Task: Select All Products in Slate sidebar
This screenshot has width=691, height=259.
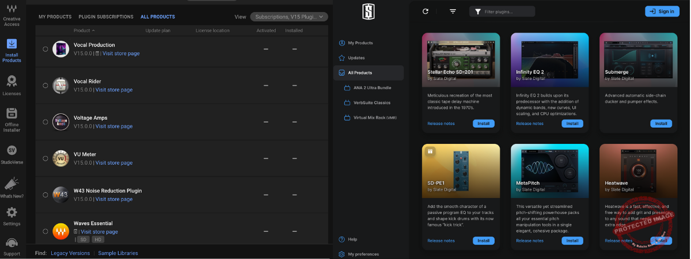Action: pos(369,73)
